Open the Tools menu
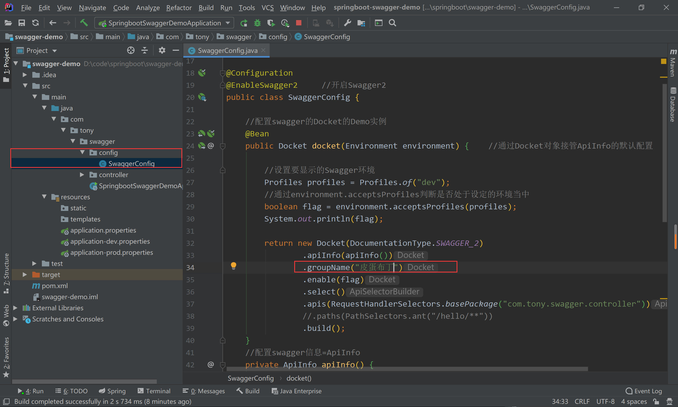678x407 pixels. 247,7
